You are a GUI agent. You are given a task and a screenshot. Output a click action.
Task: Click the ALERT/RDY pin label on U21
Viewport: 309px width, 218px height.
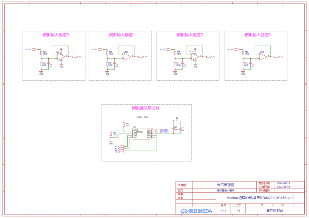click(x=138, y=132)
